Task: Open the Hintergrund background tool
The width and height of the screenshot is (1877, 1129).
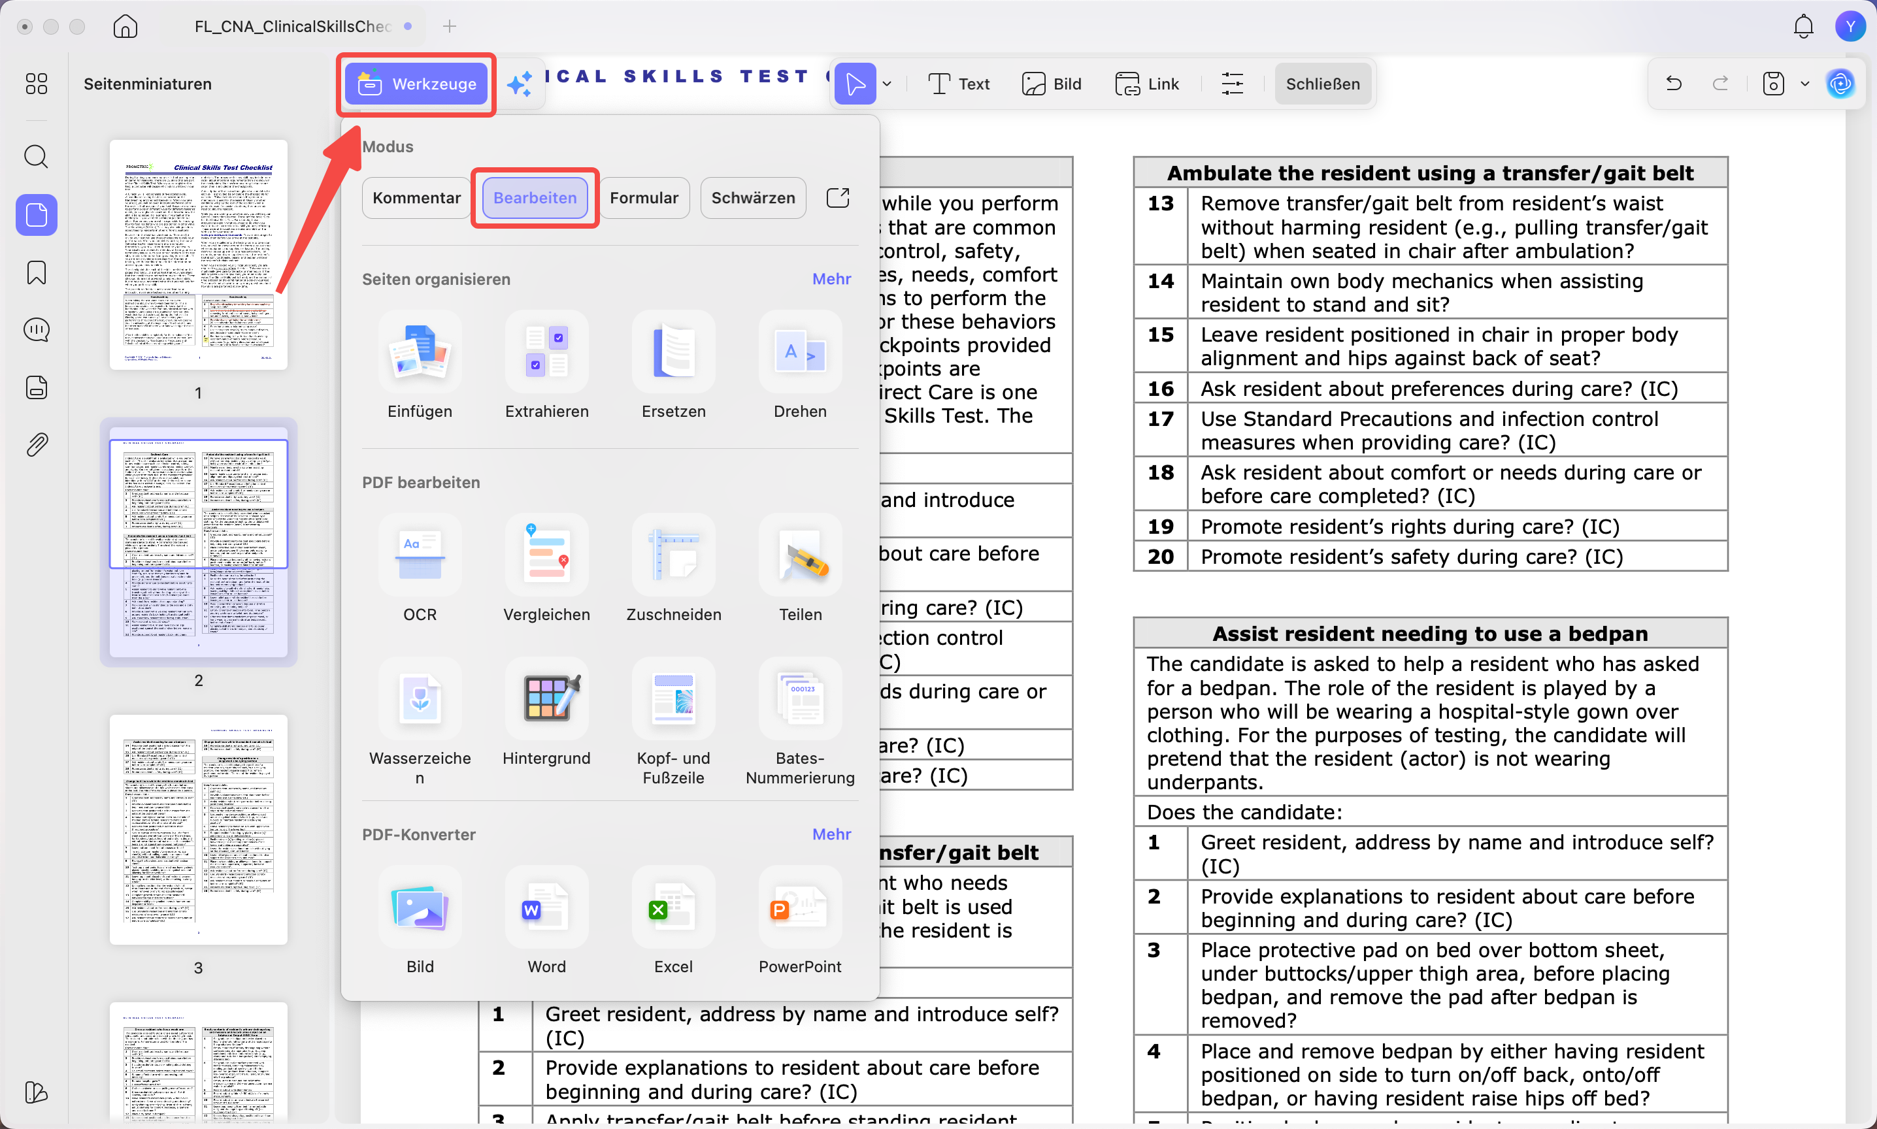Action: coord(546,713)
